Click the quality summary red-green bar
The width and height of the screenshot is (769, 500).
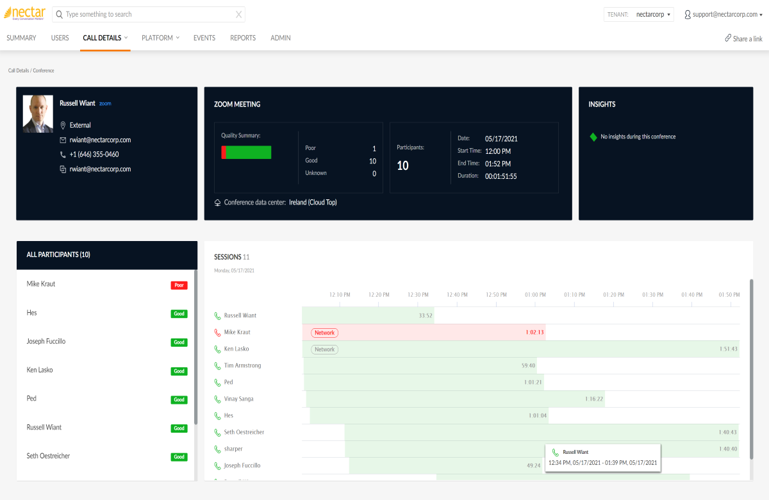pos(246,152)
